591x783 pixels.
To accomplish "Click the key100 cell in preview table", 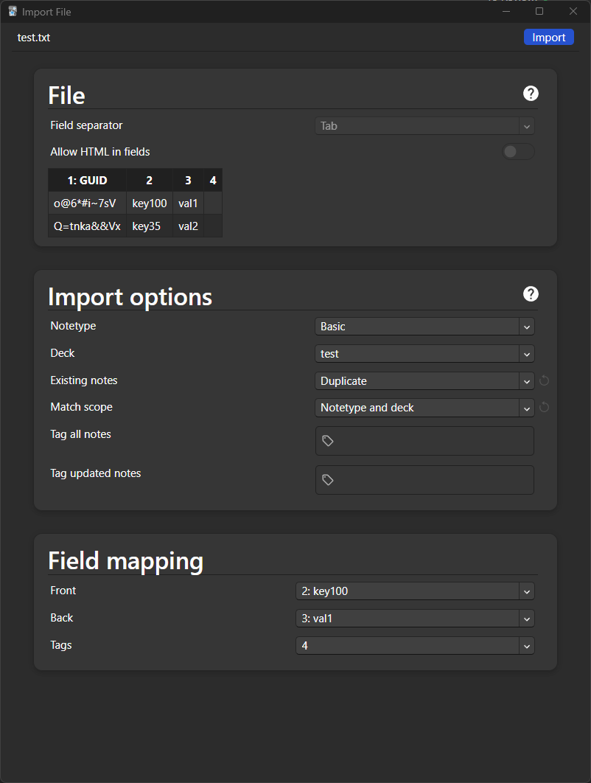I will pyautogui.click(x=150, y=203).
